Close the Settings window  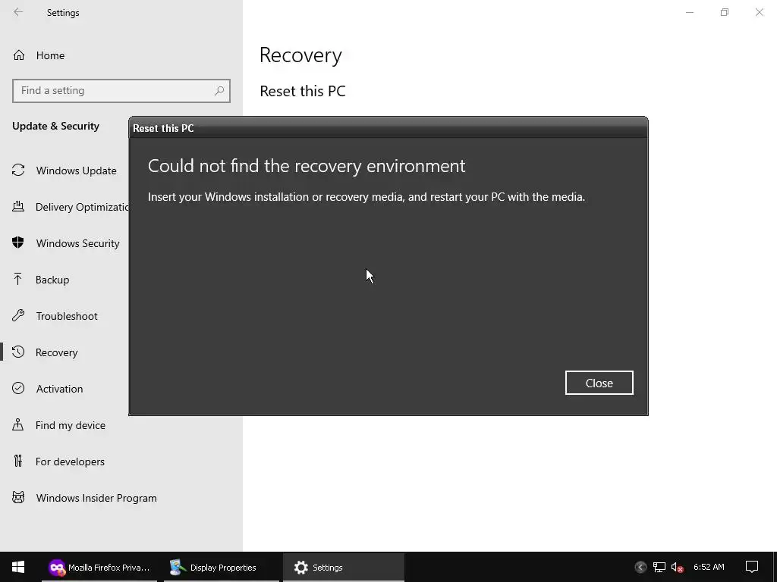[759, 12]
